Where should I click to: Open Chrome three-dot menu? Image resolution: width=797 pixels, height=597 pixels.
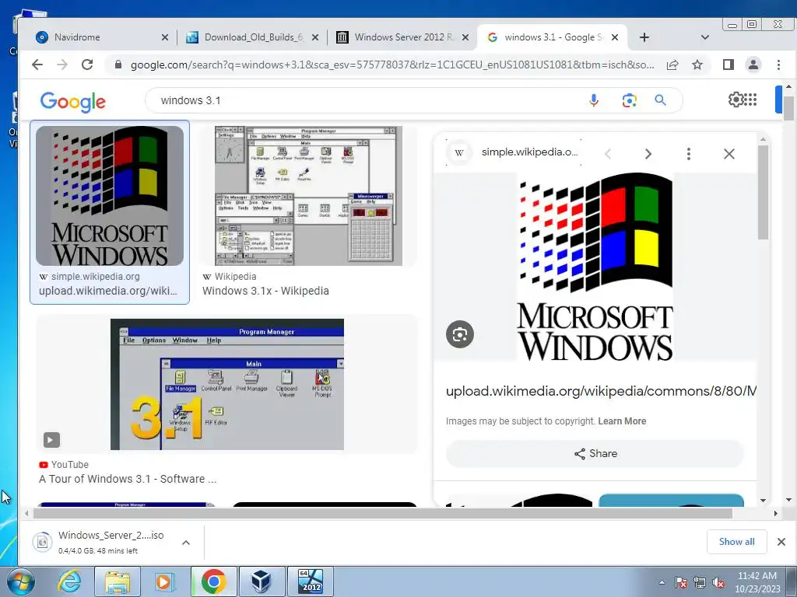click(778, 65)
